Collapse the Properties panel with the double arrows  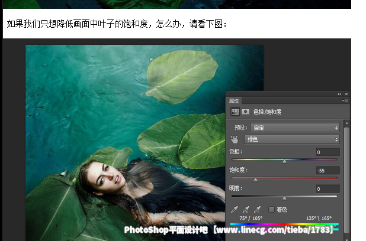[x=339, y=94]
